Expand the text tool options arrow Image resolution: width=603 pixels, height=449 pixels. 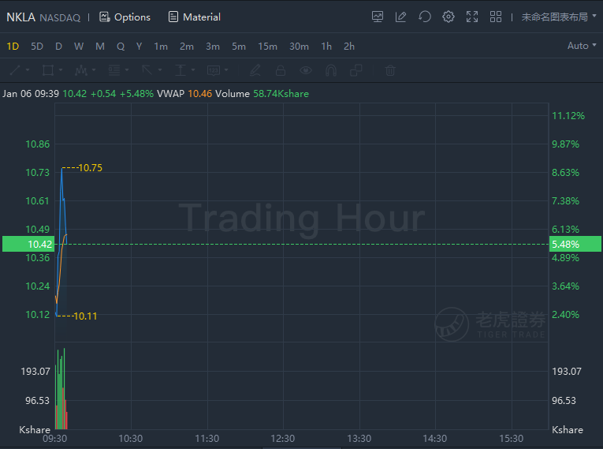click(193, 70)
